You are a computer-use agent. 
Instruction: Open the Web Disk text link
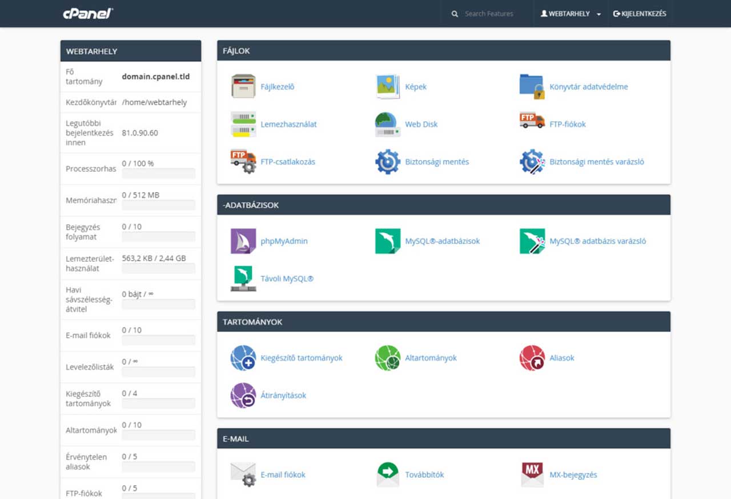[421, 124]
